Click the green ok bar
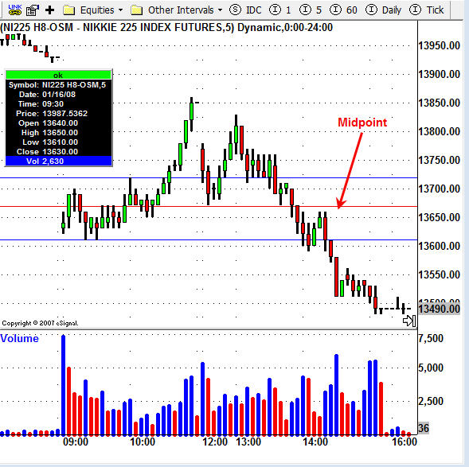Screen dimensions: 469x467 click(59, 75)
